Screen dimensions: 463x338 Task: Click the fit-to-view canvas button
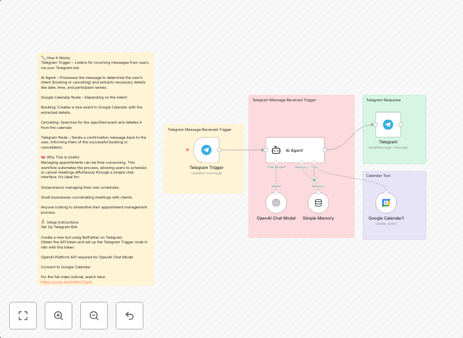[23, 316]
